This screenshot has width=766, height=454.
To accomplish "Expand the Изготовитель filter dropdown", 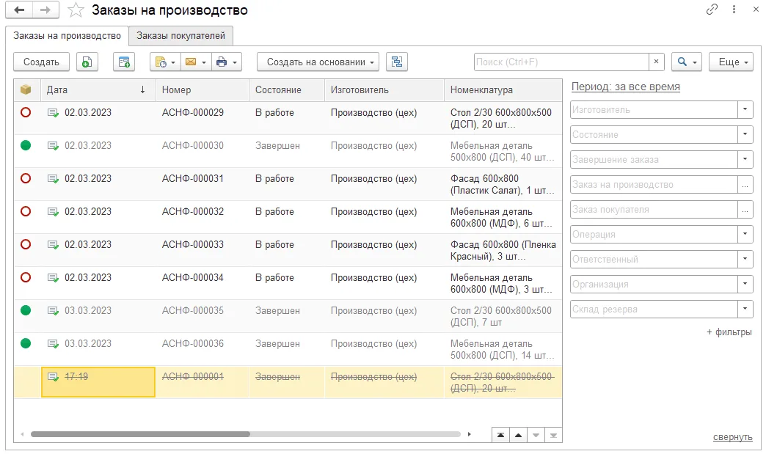I will coord(745,109).
